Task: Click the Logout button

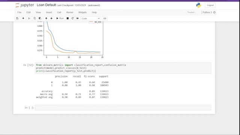Action: pos(210,5)
